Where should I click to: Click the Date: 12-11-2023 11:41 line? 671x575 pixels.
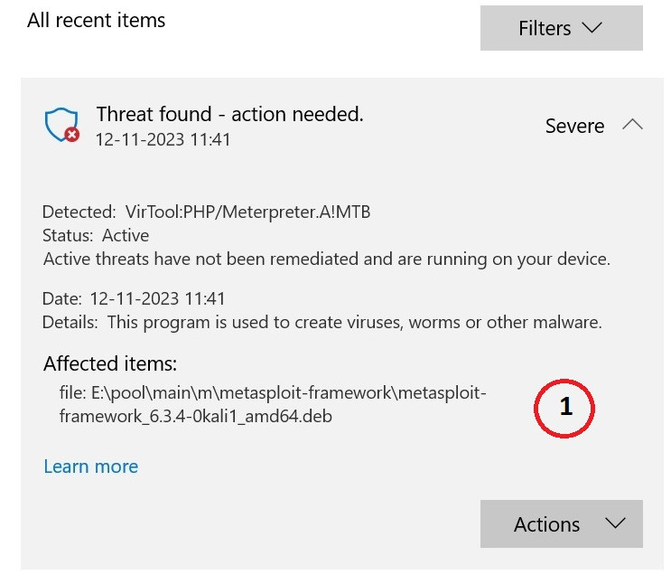point(134,298)
